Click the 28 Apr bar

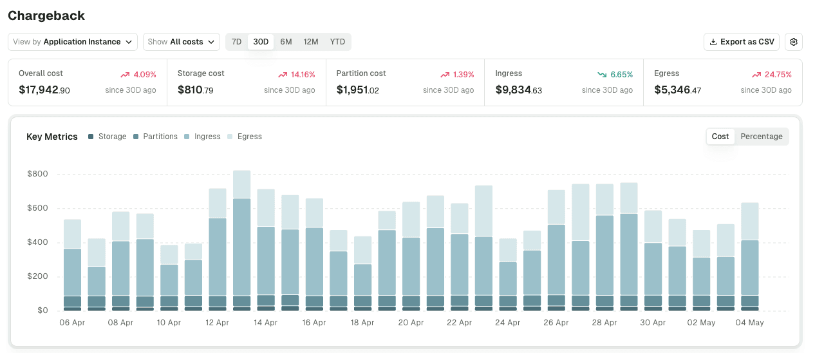(604, 248)
